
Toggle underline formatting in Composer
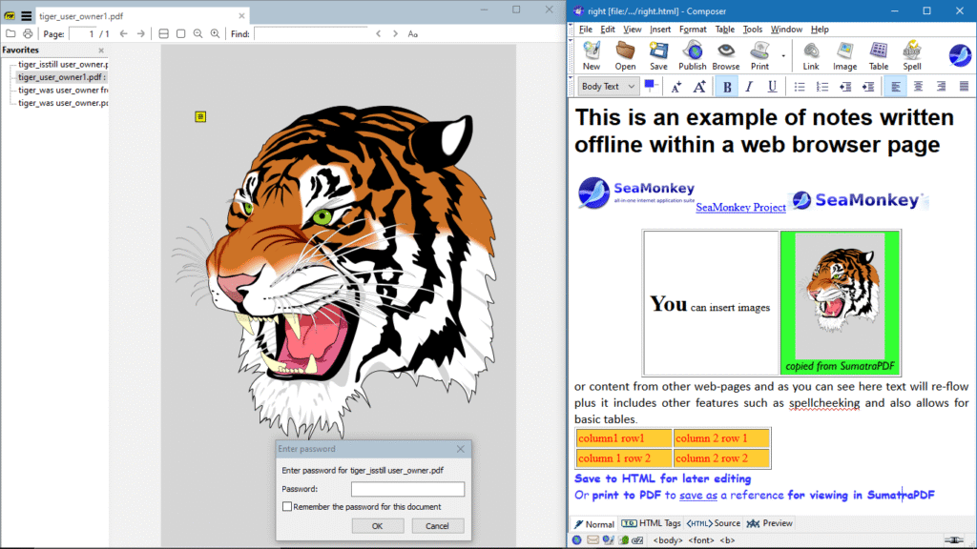pyautogui.click(x=771, y=86)
